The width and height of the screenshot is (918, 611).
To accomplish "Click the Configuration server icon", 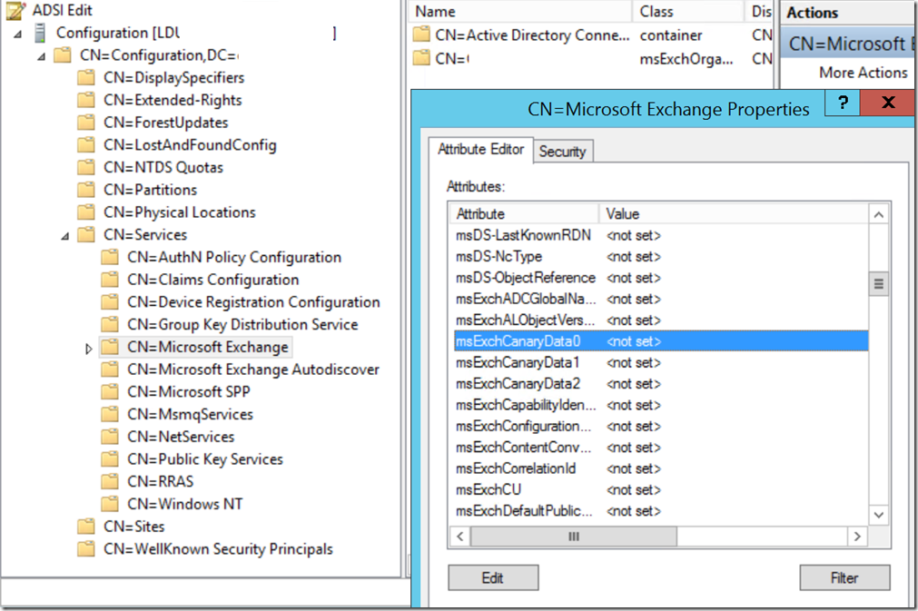I will pyautogui.click(x=40, y=33).
